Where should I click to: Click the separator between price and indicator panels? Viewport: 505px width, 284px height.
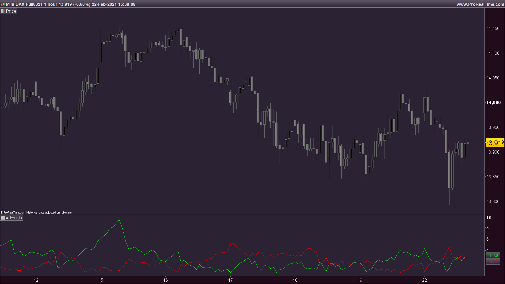[x=242, y=214]
